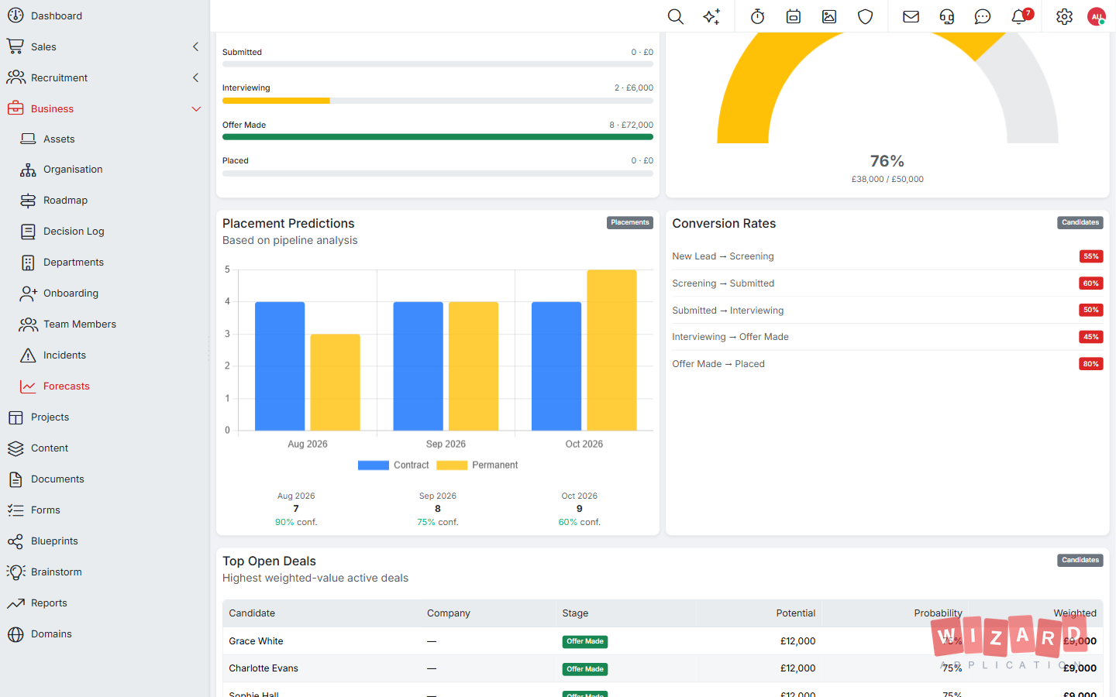Click Offer Made badge for Grace White
Viewport: 1116px width, 697px height.
[585, 642]
